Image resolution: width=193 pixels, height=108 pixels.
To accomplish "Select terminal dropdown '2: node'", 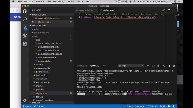I will (131, 66).
